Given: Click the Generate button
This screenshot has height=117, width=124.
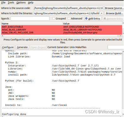Looking at the screenshot, I should 22,47.
